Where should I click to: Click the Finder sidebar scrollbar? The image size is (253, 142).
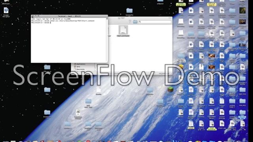click(x=95, y=67)
